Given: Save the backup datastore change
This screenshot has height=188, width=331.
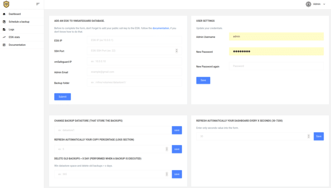Looking at the screenshot, I should click(x=177, y=130).
